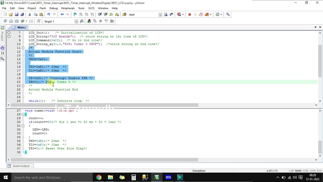Disable all breakpoints icon
Image resolution: width=323 pixels, height=182 pixels.
[x=201, y=14]
